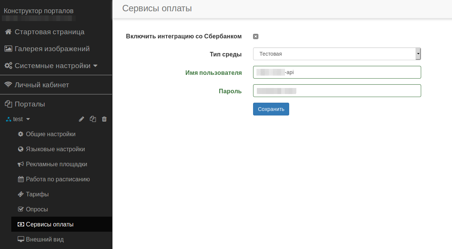
Task: Click the calendar icon for Работа по расписанию
Action: point(21,179)
